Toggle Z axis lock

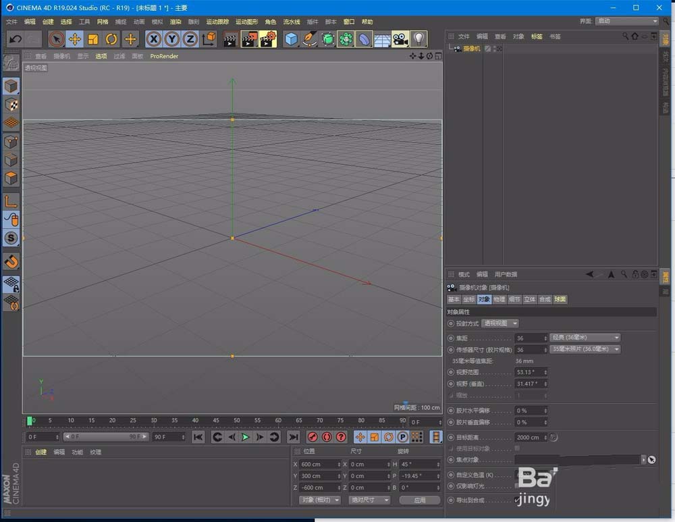click(190, 39)
